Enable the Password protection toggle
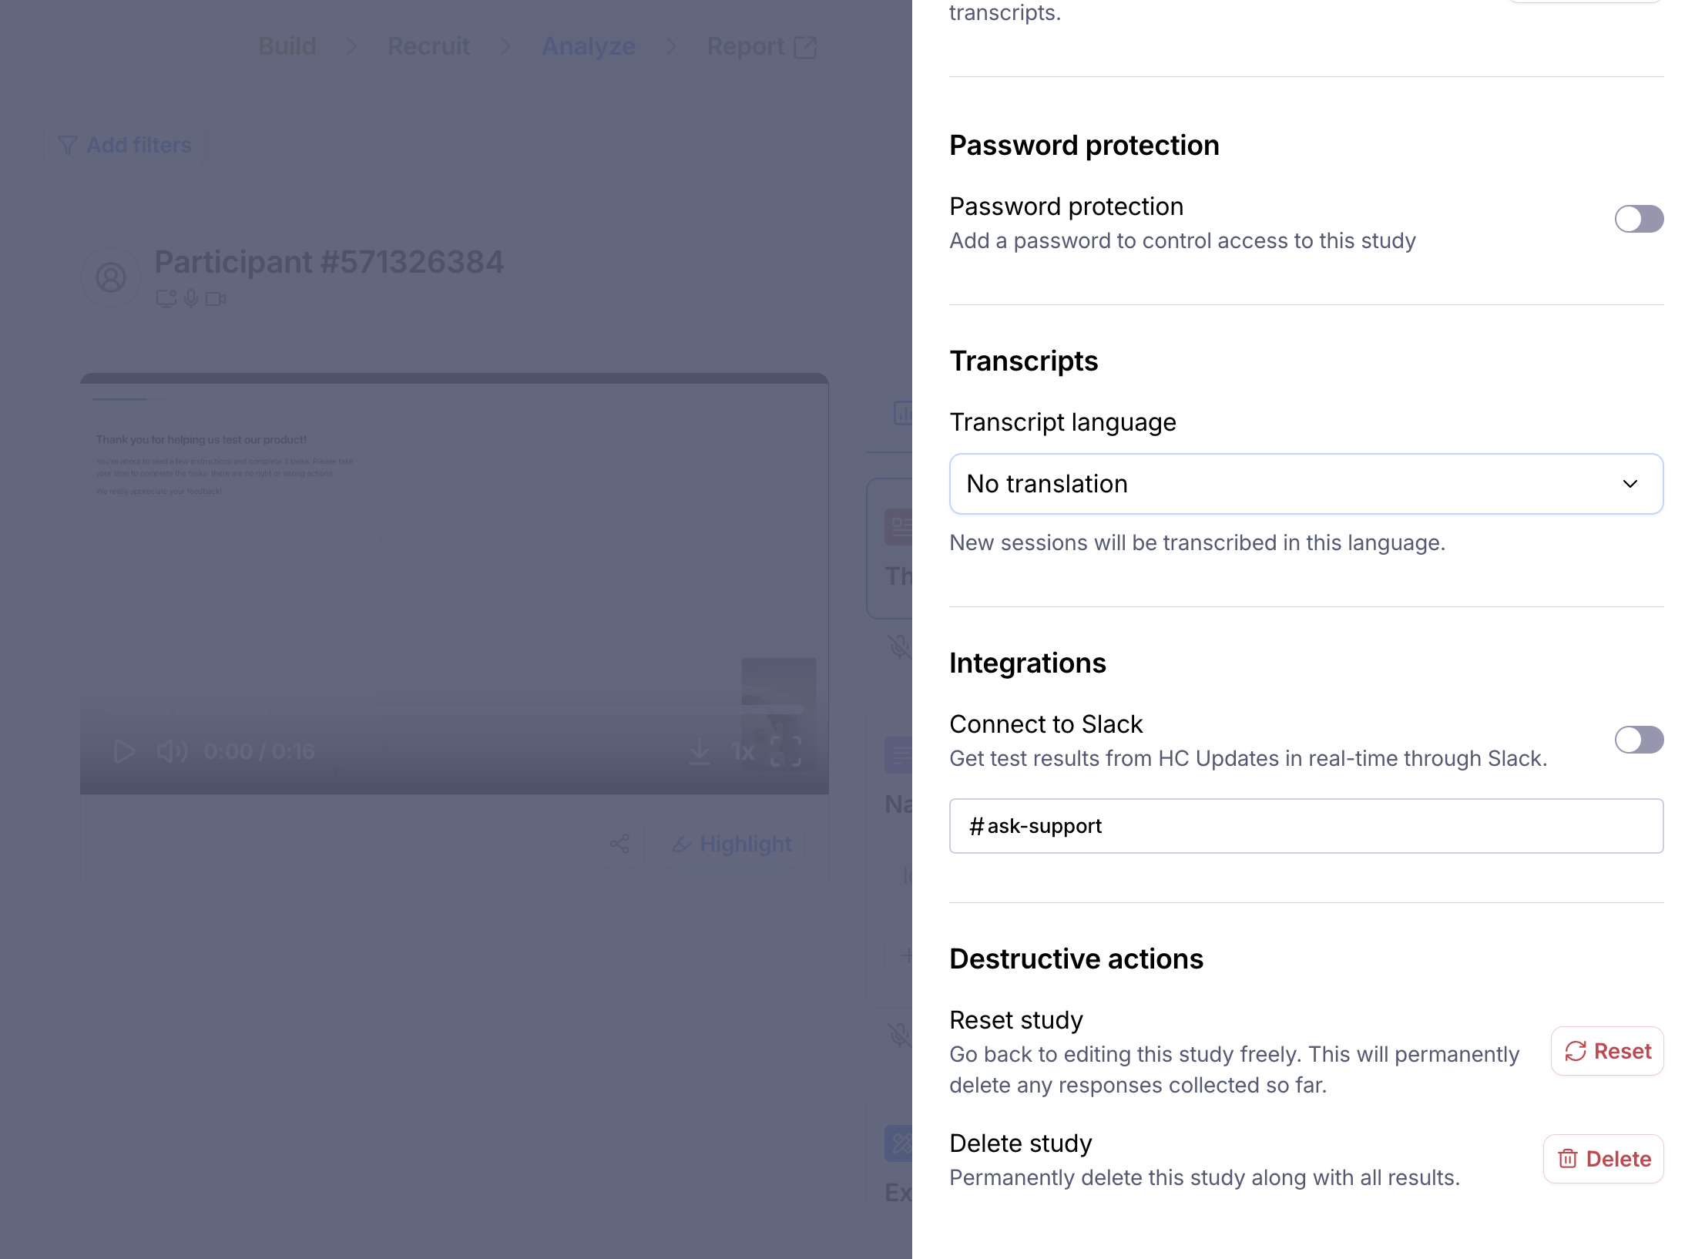Image resolution: width=1695 pixels, height=1259 pixels. tap(1639, 219)
